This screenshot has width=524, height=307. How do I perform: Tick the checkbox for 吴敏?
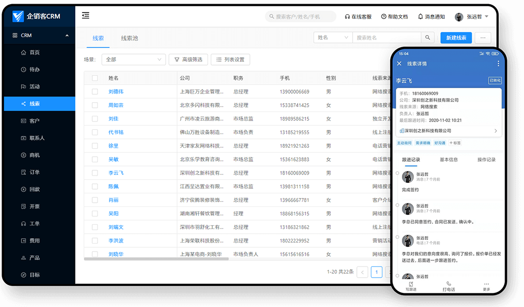(x=95, y=159)
